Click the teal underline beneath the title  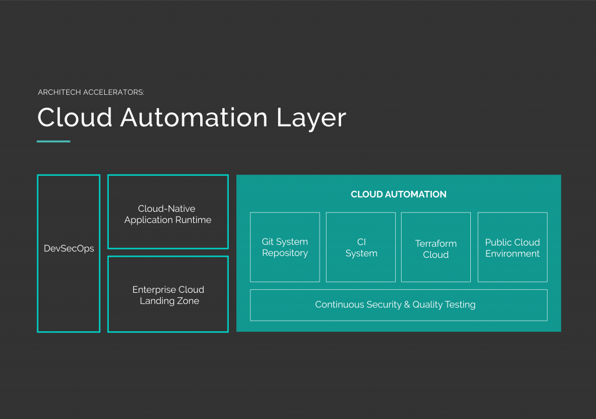53,140
